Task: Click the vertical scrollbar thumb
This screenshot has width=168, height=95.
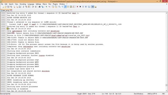Action: [x=166, y=85]
